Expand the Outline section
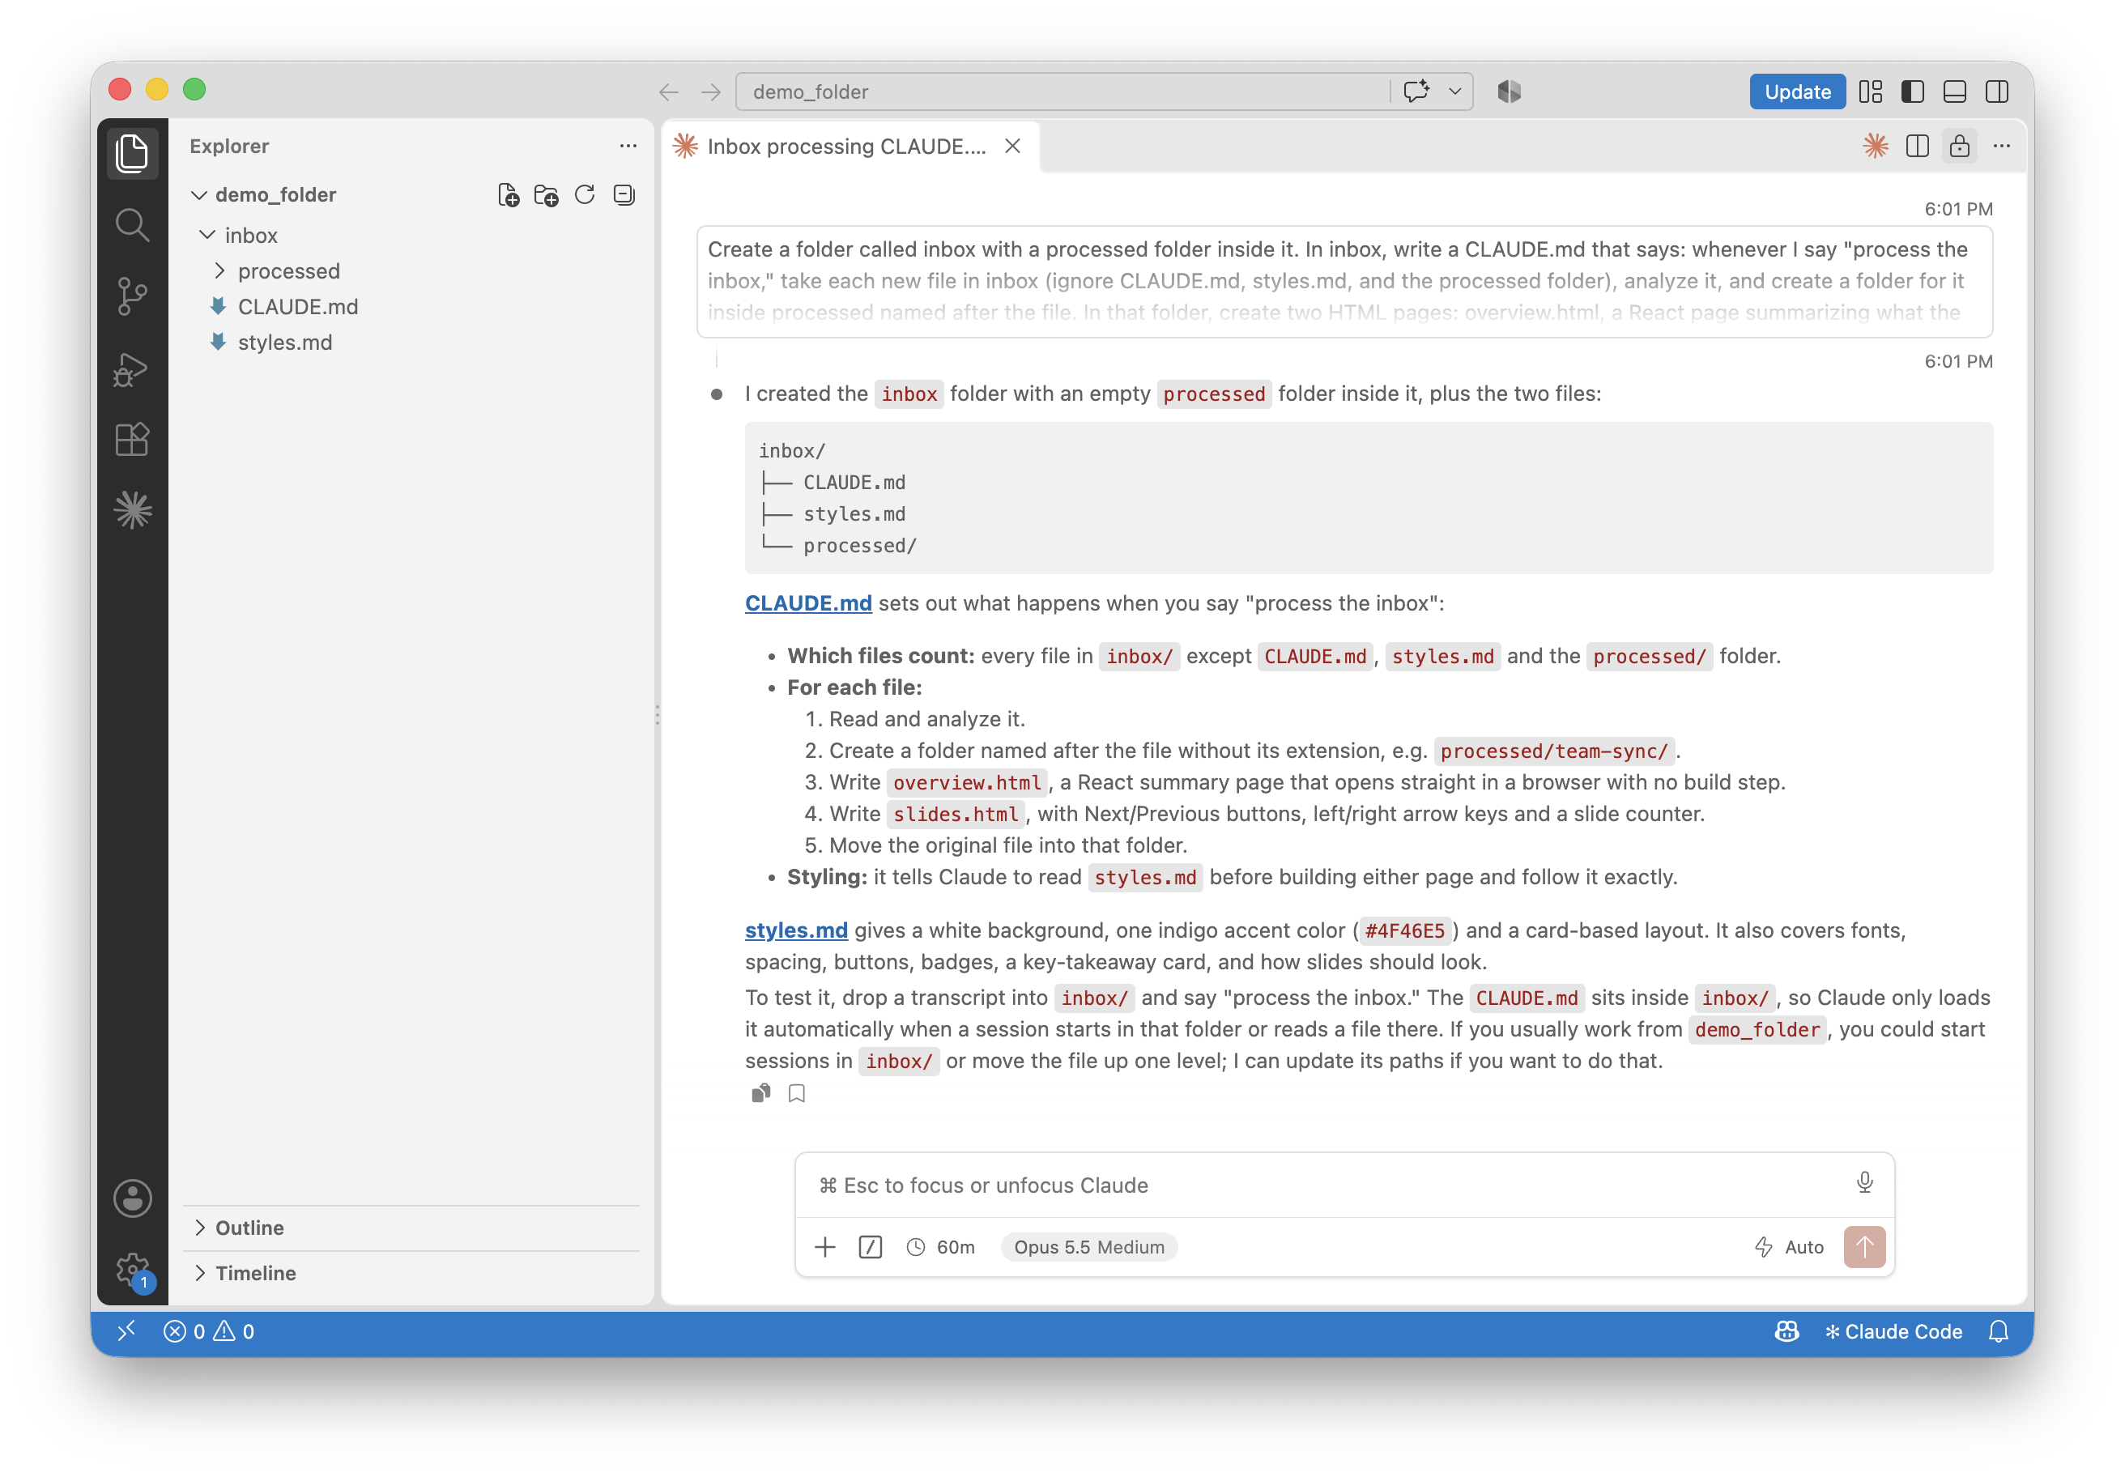Viewport: 2125px width, 1477px height. click(x=249, y=1227)
